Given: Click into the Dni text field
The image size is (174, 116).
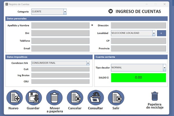Looking at the screenshot, I should pos(60,33).
